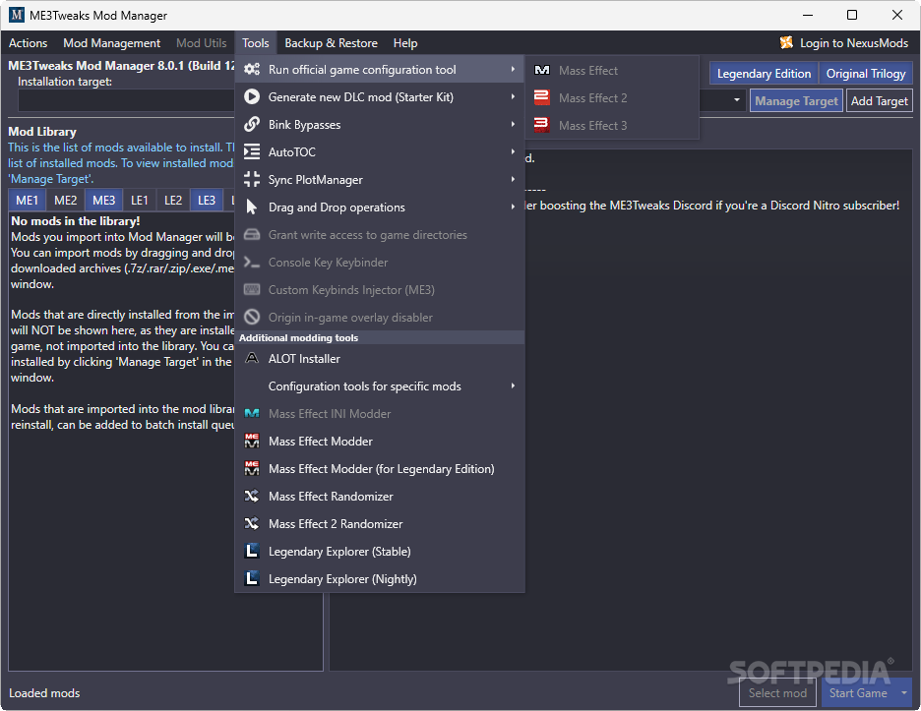Click the Installation target combo box field

[x=382, y=100]
